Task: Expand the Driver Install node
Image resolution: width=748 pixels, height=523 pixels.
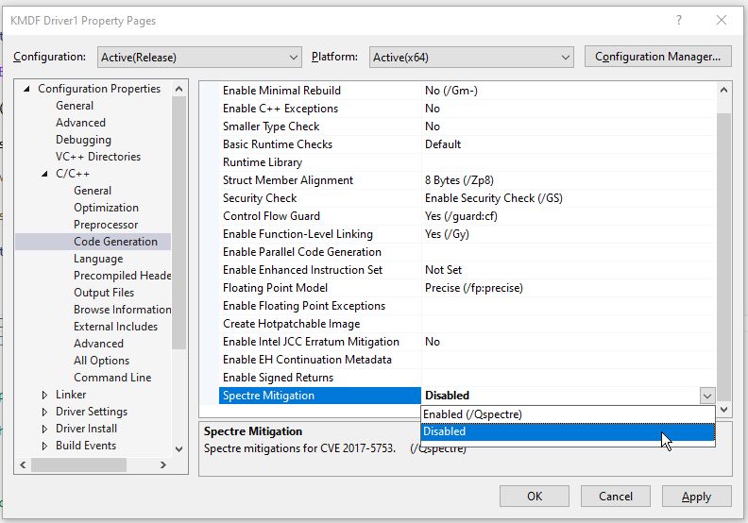Action: [x=44, y=429]
